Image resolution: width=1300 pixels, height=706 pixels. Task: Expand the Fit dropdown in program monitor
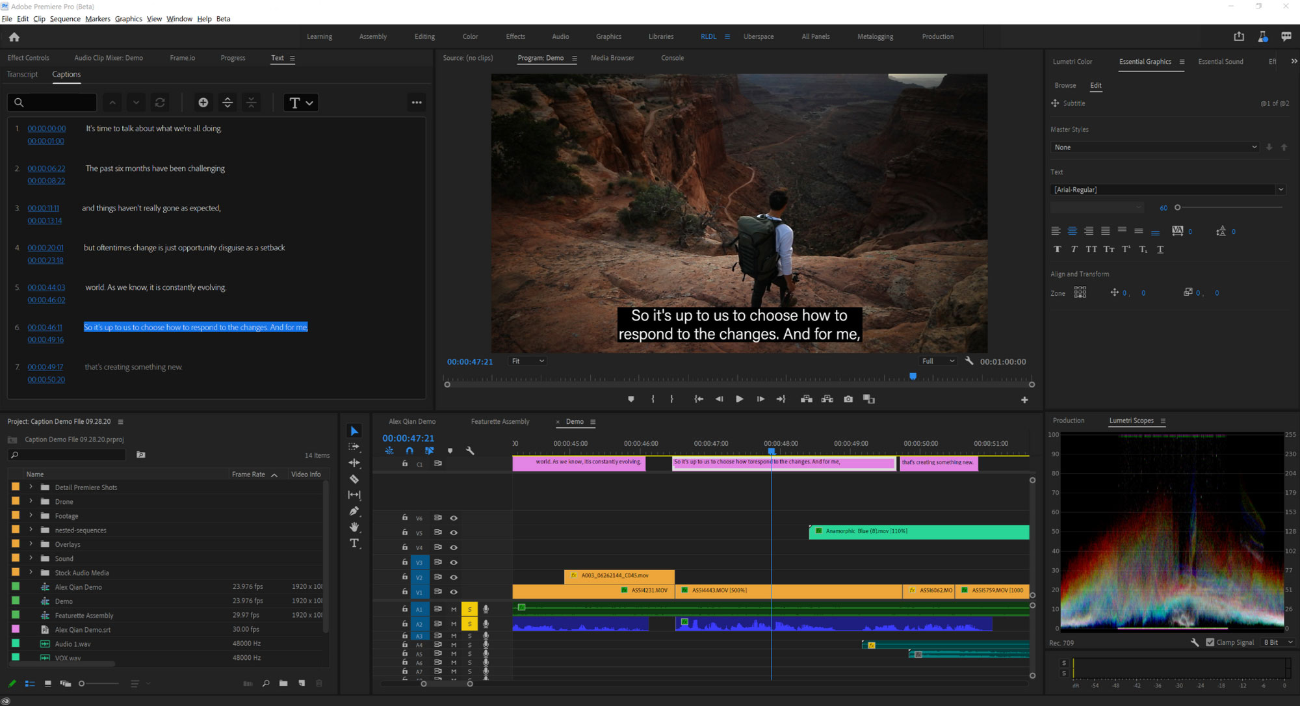point(541,361)
